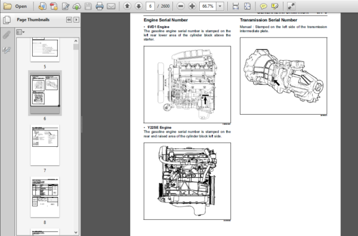Click the Open folder button

tap(16, 6)
